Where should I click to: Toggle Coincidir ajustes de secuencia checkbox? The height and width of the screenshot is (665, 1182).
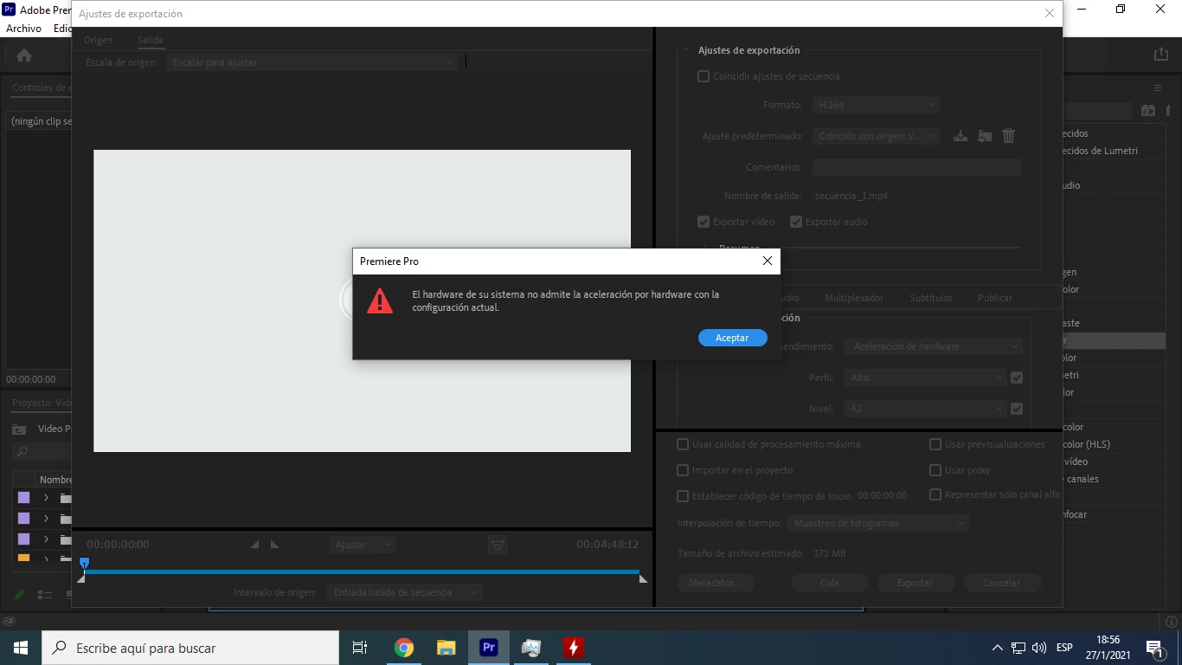click(703, 76)
